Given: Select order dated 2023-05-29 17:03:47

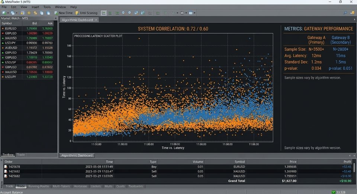Looking at the screenshot, I should [178, 171].
